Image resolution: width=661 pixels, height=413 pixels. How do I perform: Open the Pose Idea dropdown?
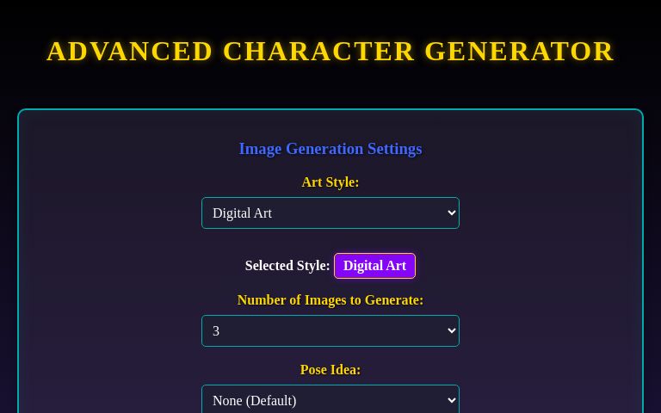pyautogui.click(x=330, y=400)
